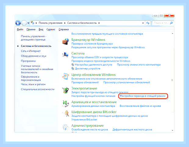Select Система и безопасность breadcrumb segment
Viewport: 189px width, 147px height.
coord(82,23)
